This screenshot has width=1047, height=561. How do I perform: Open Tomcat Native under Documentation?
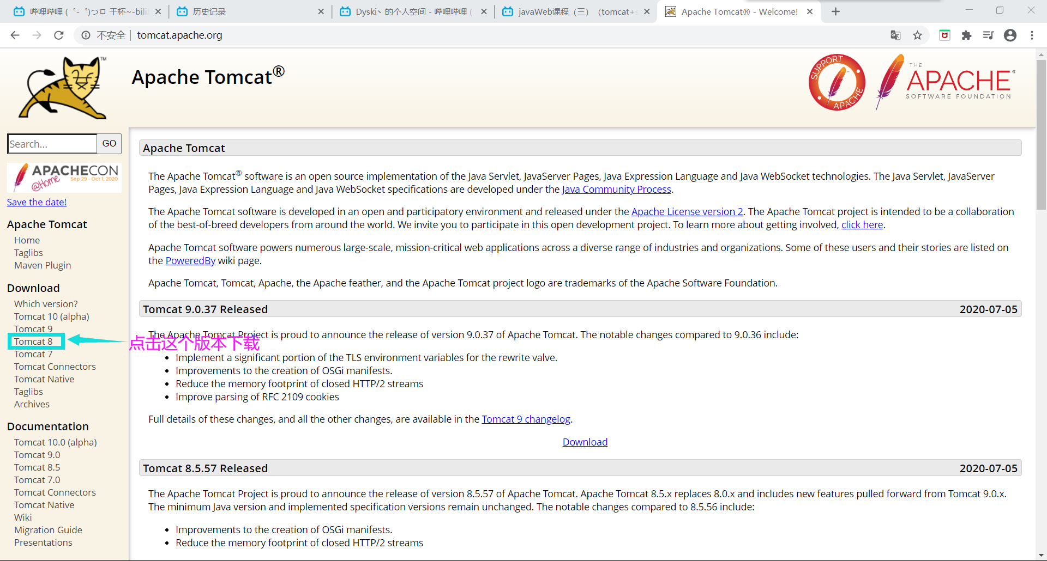point(44,505)
